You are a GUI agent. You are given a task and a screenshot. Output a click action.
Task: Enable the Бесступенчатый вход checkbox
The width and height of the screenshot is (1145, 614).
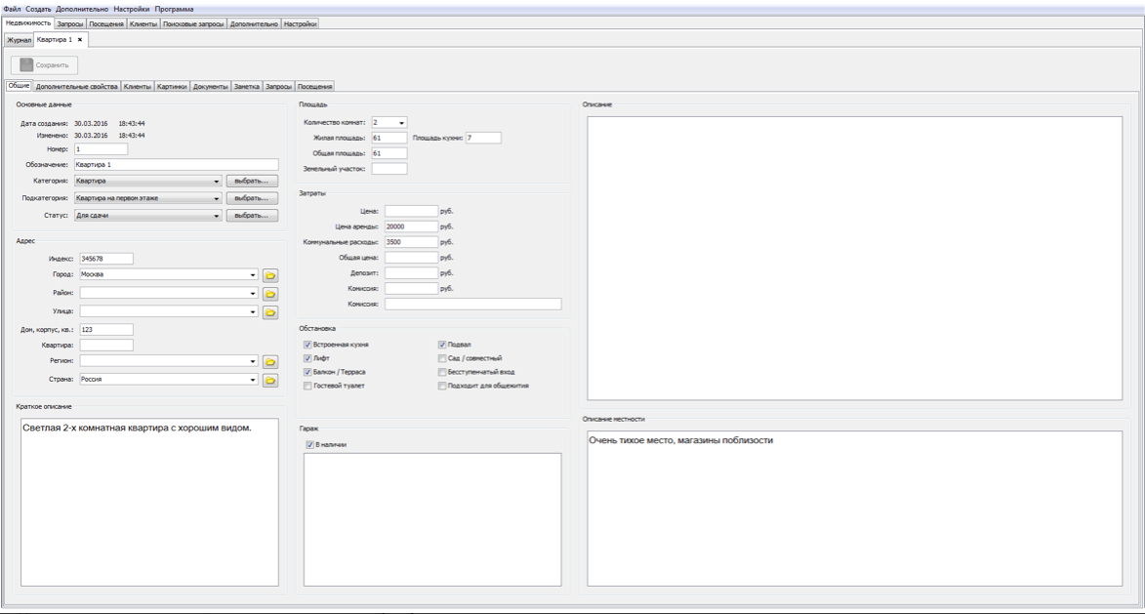442,372
